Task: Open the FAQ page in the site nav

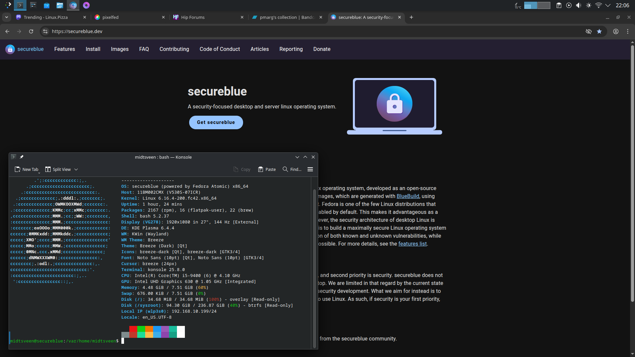Action: pyautogui.click(x=144, y=49)
